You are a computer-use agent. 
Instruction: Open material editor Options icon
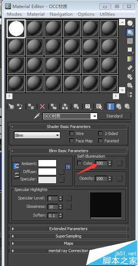pos(130,76)
